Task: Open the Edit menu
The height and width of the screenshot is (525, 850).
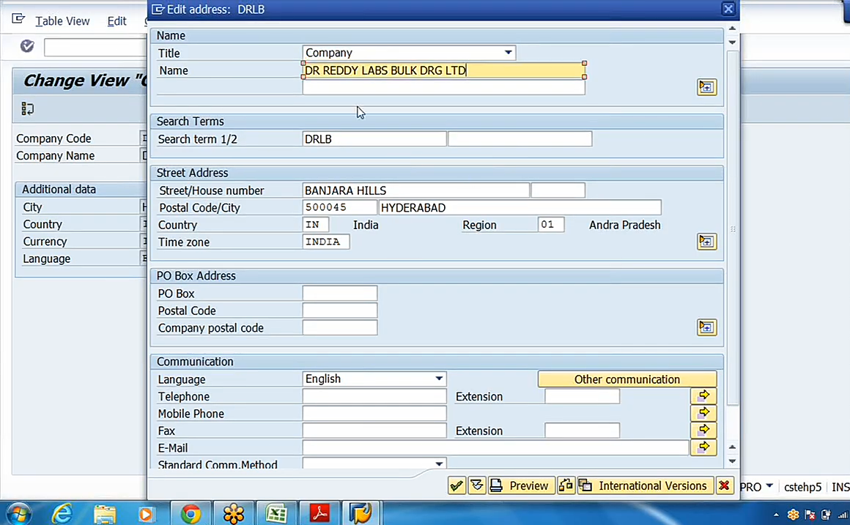Action: tap(117, 21)
